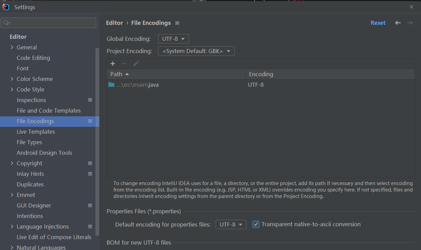Click the Add path plus icon
The width and height of the screenshot is (421, 250).
point(113,64)
